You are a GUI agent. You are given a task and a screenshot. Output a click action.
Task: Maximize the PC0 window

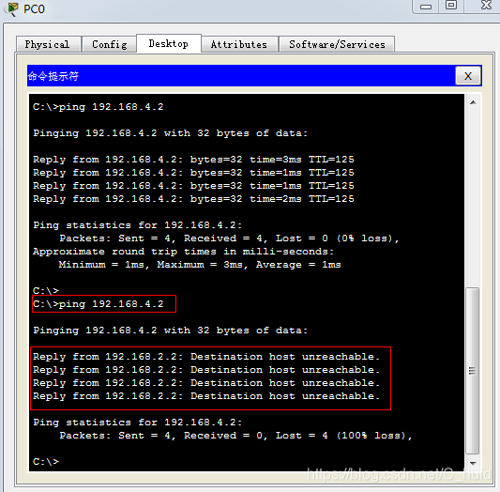[x=451, y=6]
